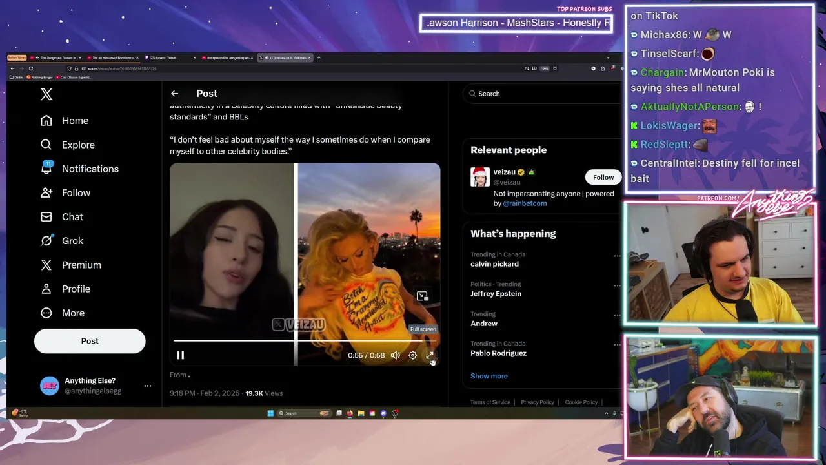Bookmark this page star icon
The width and height of the screenshot is (826, 465).
coord(554,68)
